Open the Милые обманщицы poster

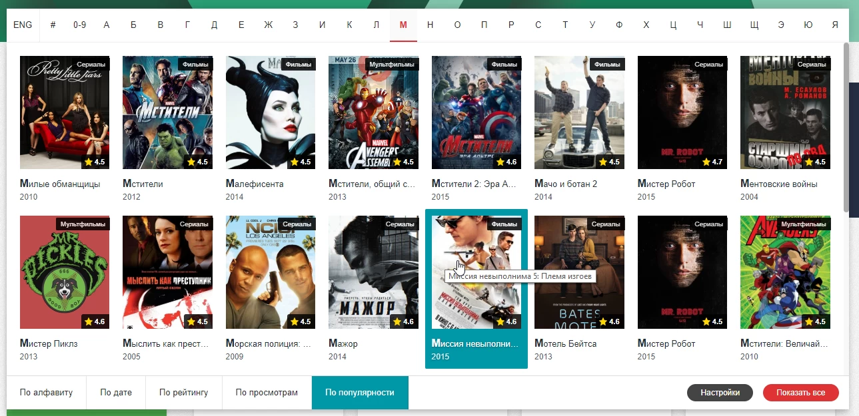tap(65, 112)
